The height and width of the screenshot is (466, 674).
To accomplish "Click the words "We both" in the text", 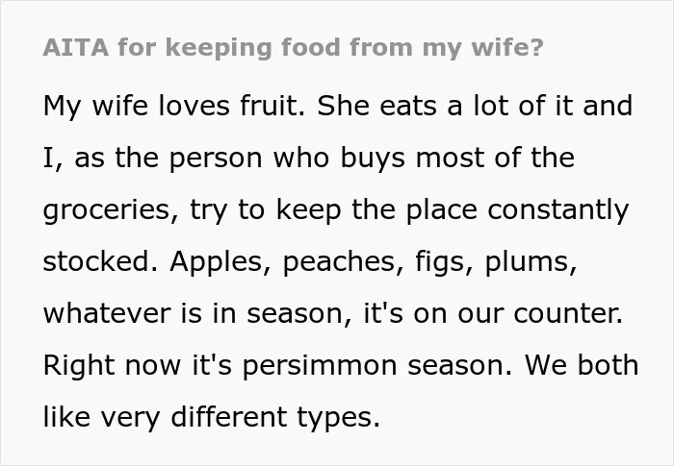I will [x=582, y=365].
